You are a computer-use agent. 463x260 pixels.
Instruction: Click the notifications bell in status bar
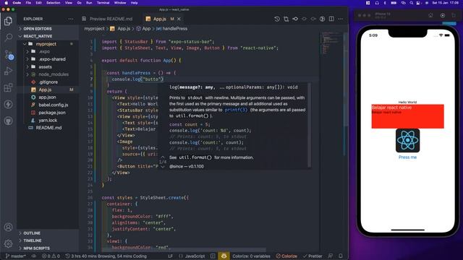pyautogui.click(x=341, y=256)
